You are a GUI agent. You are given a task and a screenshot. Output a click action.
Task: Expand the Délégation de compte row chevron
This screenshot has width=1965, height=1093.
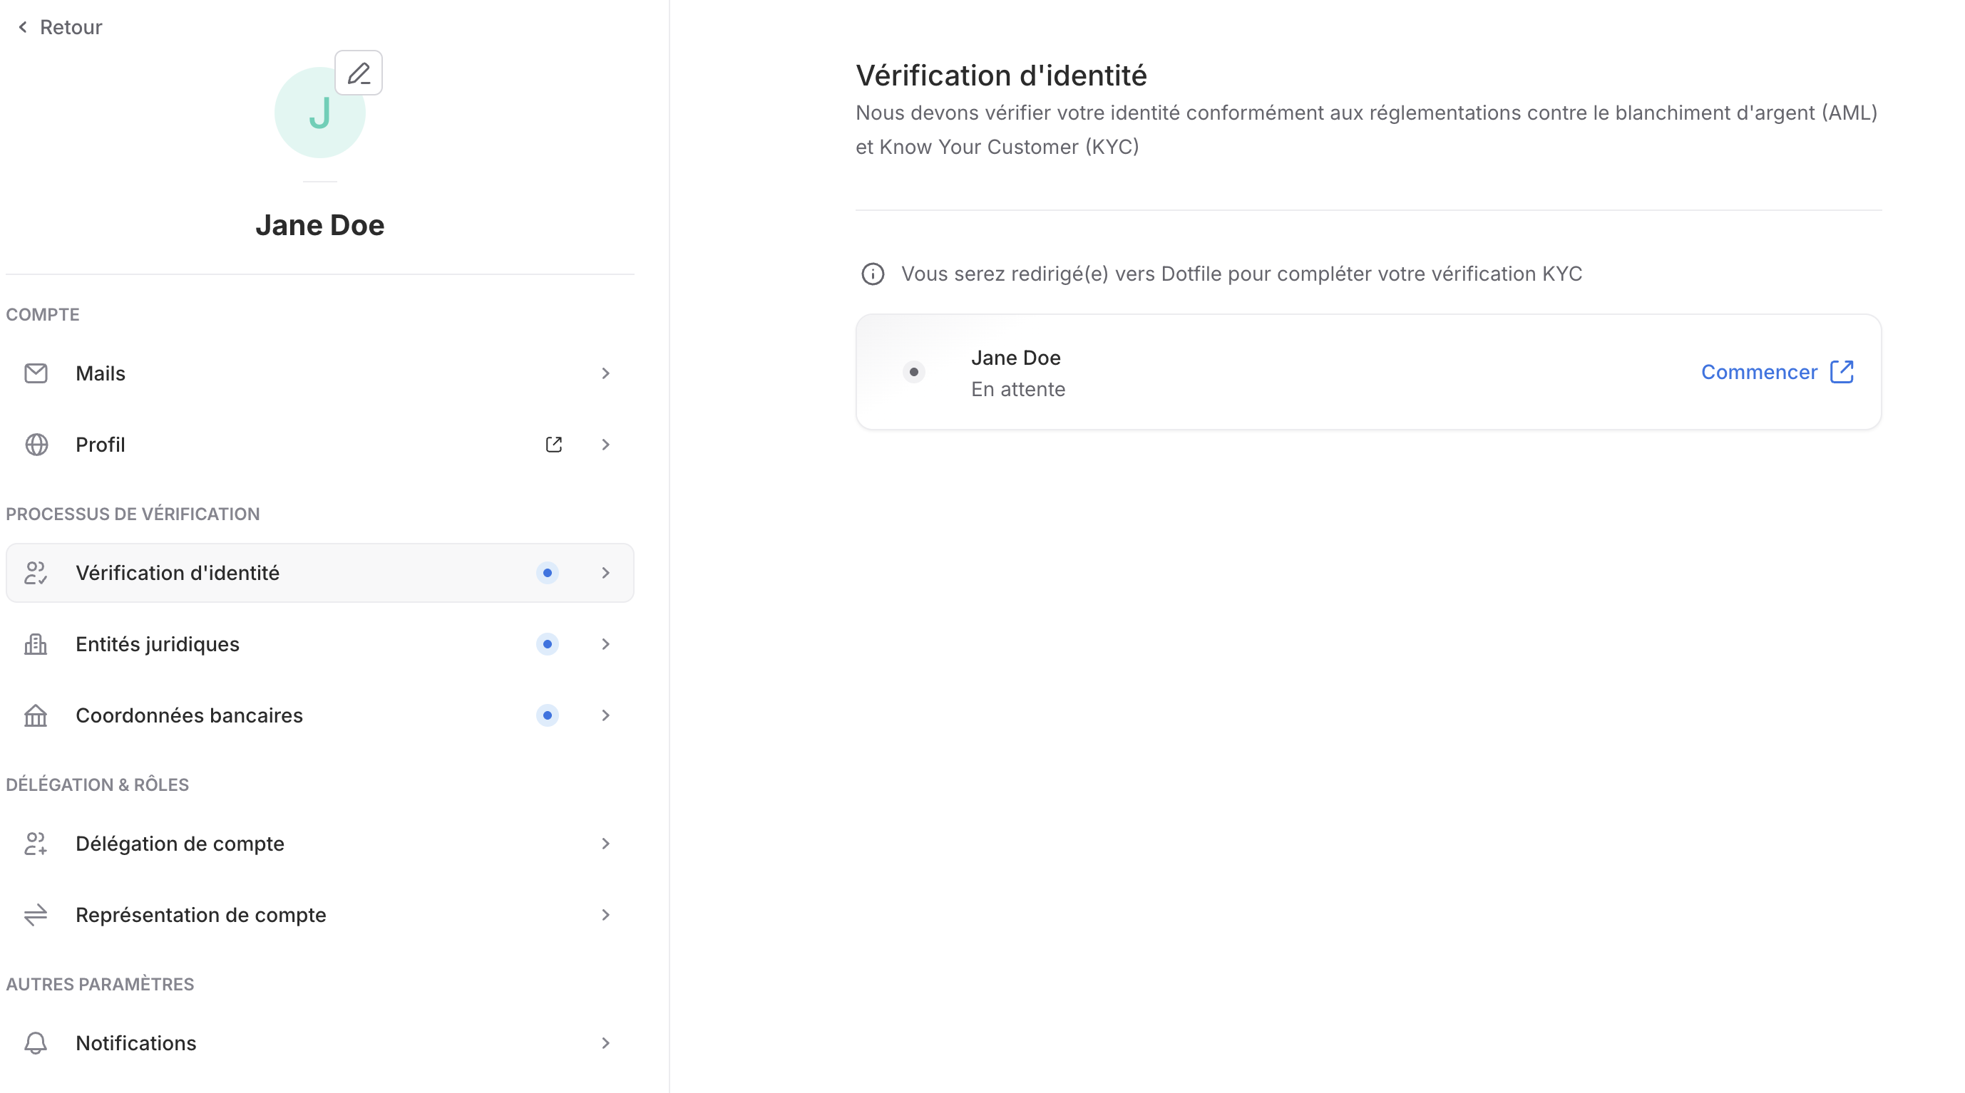pos(605,844)
